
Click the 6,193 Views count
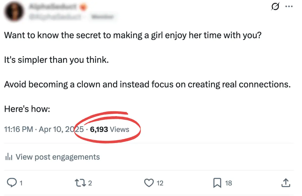(x=109, y=129)
